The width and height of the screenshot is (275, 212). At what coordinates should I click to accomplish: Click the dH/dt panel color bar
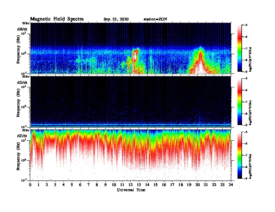click(x=240, y=48)
